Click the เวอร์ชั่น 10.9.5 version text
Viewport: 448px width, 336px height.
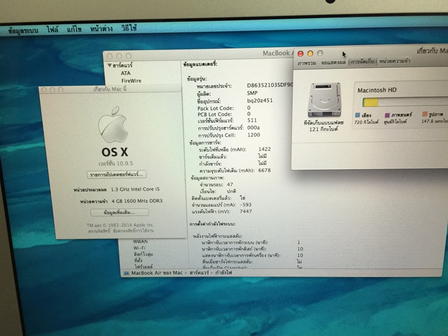pos(115,164)
